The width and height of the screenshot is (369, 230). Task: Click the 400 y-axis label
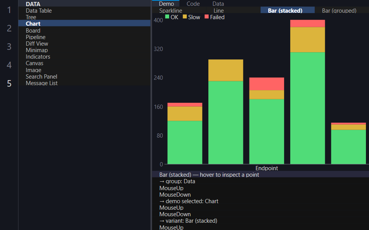pyautogui.click(x=158, y=20)
